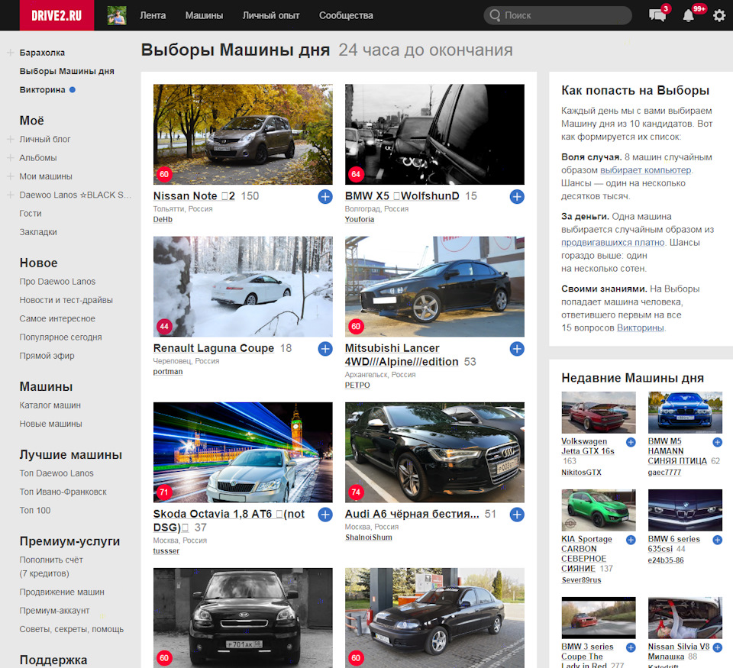Vote plus for BMW X5 WolfshunD
Viewport: 733px width, 668px height.
click(517, 197)
